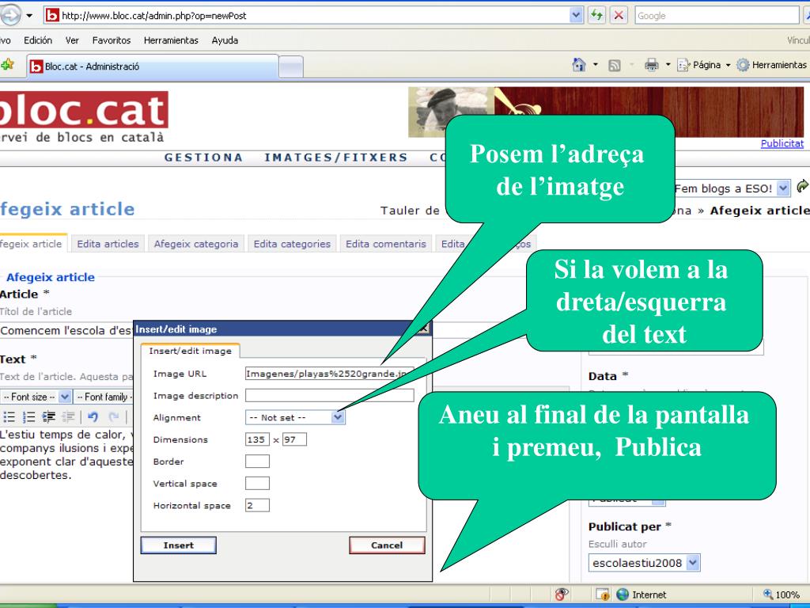Click the article title input field
The width and height of the screenshot is (810, 608).
(x=66, y=330)
